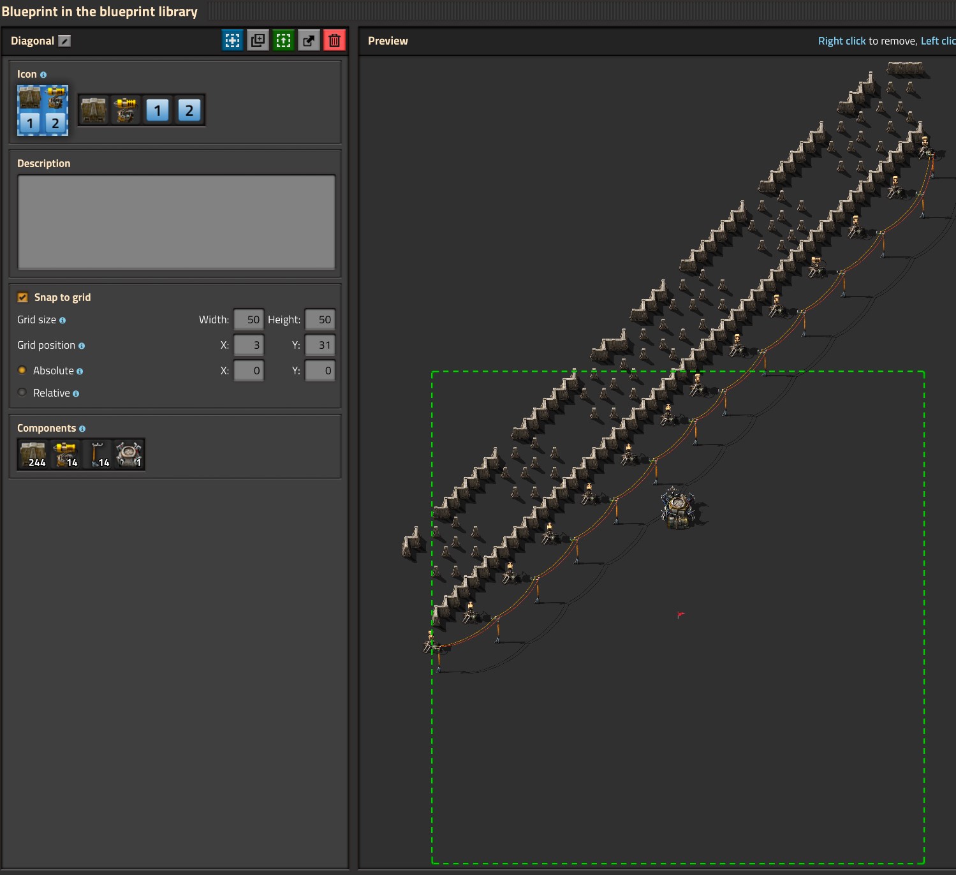Click the roboport component showing 1
This screenshot has width=956, height=875.
point(129,454)
